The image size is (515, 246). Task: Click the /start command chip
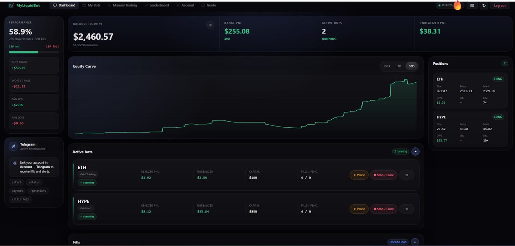[16, 182]
